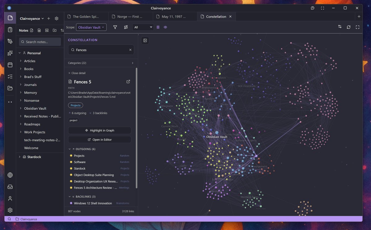The width and height of the screenshot is (371, 230).
Task: Click the project tag chip
Action: [74, 120]
